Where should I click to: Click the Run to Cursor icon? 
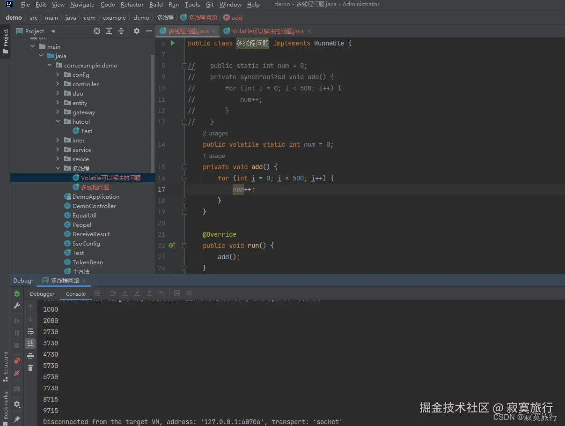(x=161, y=293)
